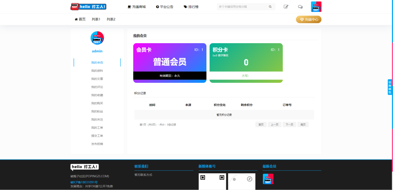Click the 下一页 pagination button
This screenshot has height=190, width=393.
(289, 125)
